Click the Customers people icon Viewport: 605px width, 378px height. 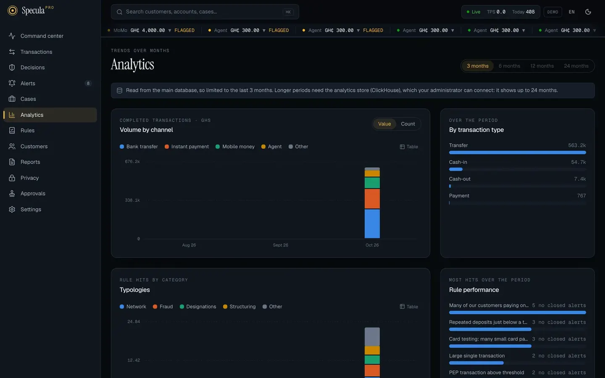point(12,146)
